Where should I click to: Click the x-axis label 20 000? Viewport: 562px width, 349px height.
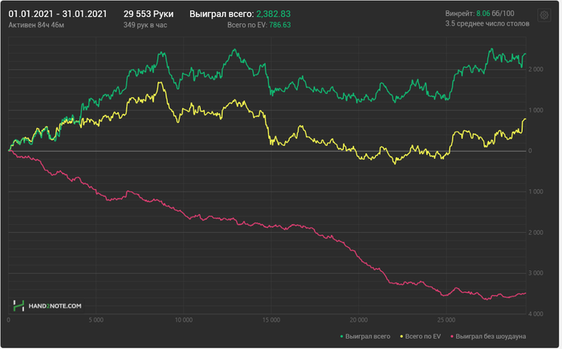click(360, 322)
